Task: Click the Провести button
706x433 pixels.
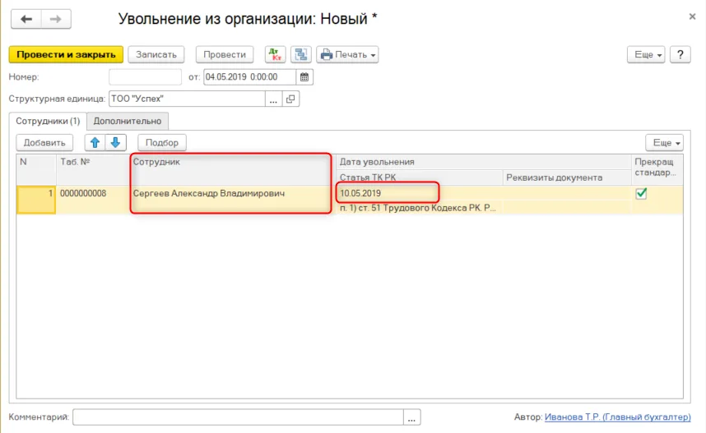Action: click(225, 54)
